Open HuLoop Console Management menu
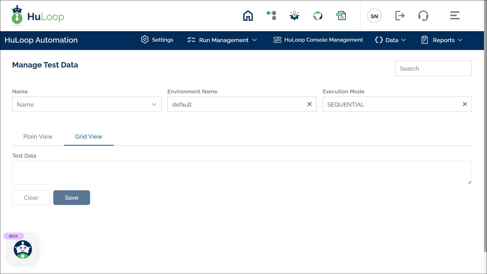The image size is (487, 274). (x=318, y=40)
